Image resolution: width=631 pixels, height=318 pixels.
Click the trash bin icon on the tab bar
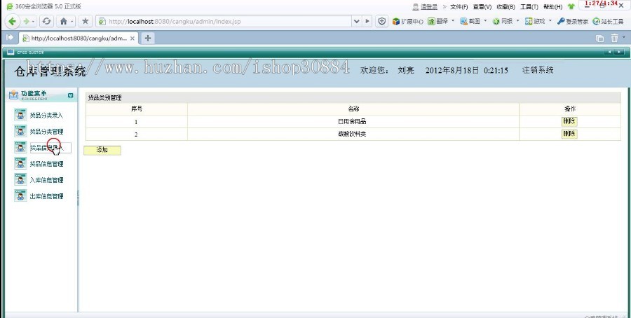[x=614, y=39]
